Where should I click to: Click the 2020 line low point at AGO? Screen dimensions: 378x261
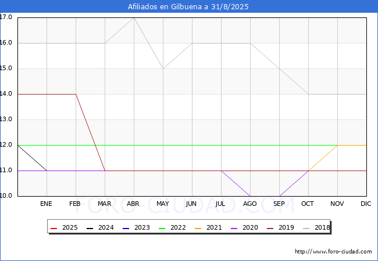250,196
